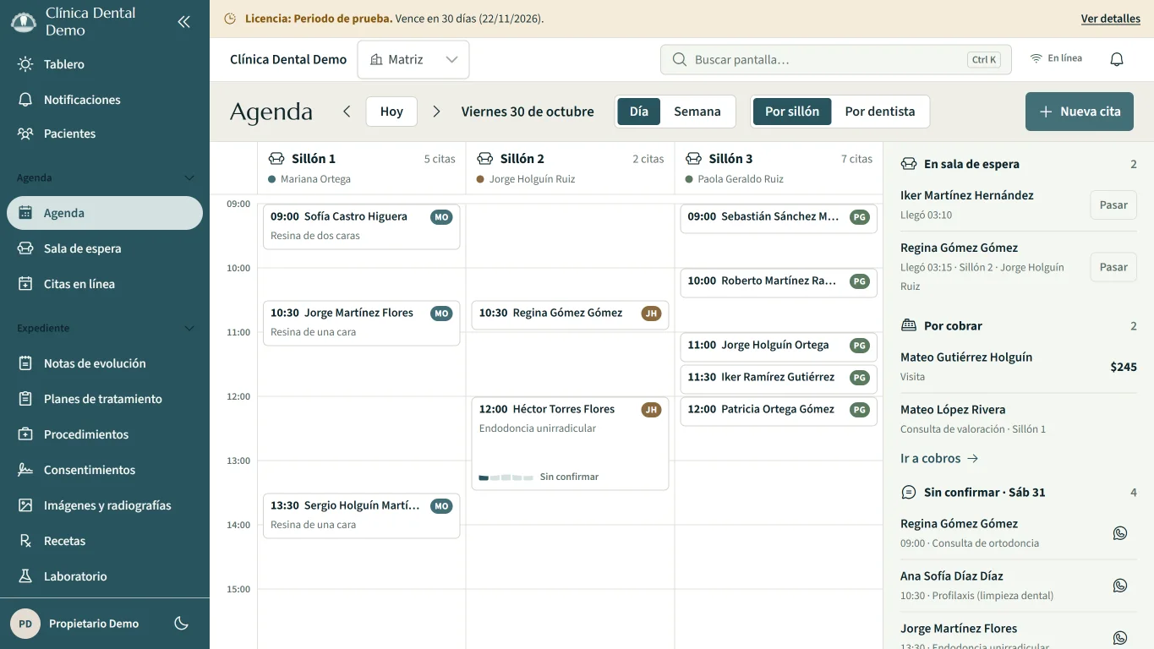Collapse the Expediente sidebar section
The width and height of the screenshot is (1154, 649).
(x=189, y=329)
